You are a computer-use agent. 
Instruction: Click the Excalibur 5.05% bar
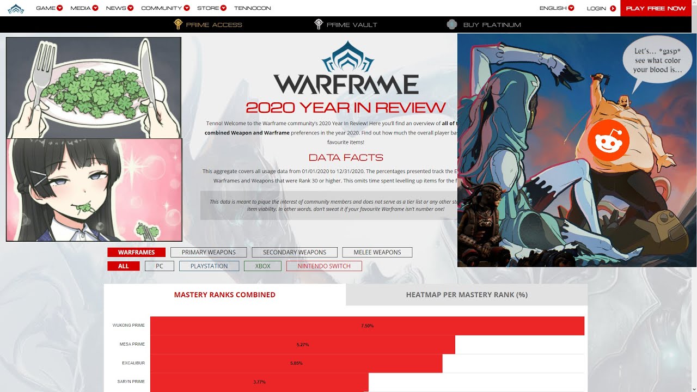(x=296, y=363)
